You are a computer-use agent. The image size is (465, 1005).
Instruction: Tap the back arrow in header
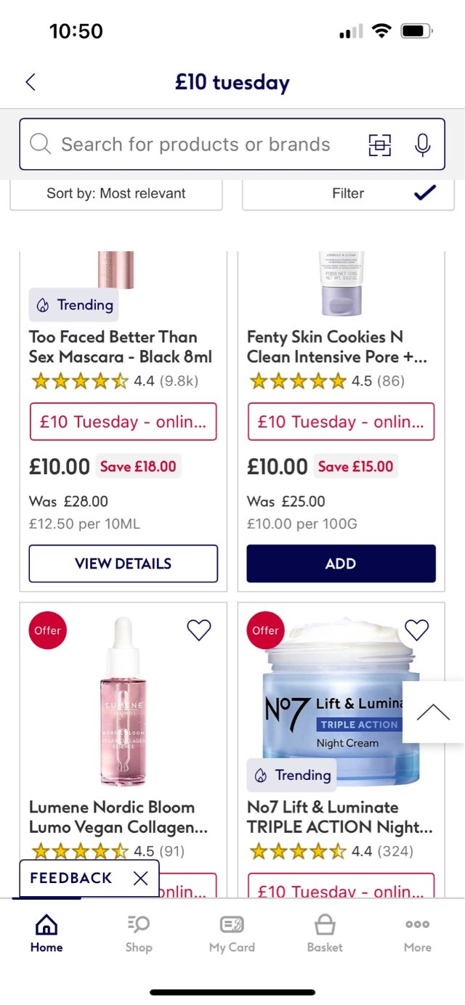[31, 82]
